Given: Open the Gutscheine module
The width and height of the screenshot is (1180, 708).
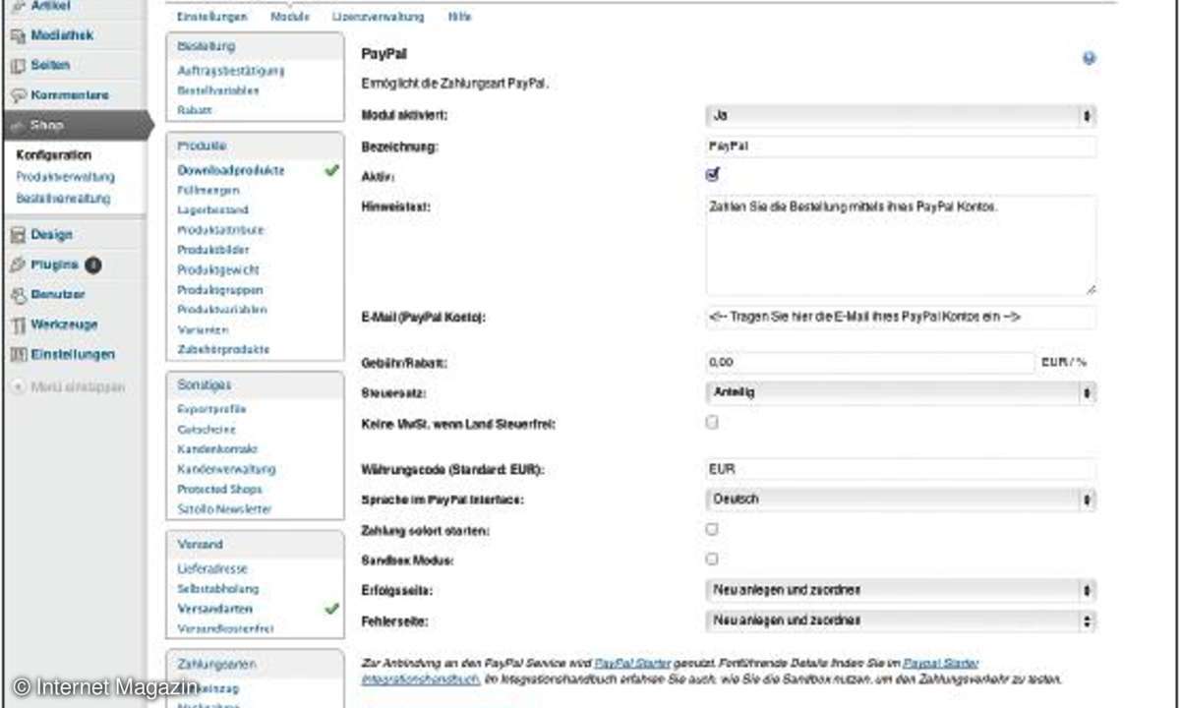Looking at the screenshot, I should tap(206, 430).
